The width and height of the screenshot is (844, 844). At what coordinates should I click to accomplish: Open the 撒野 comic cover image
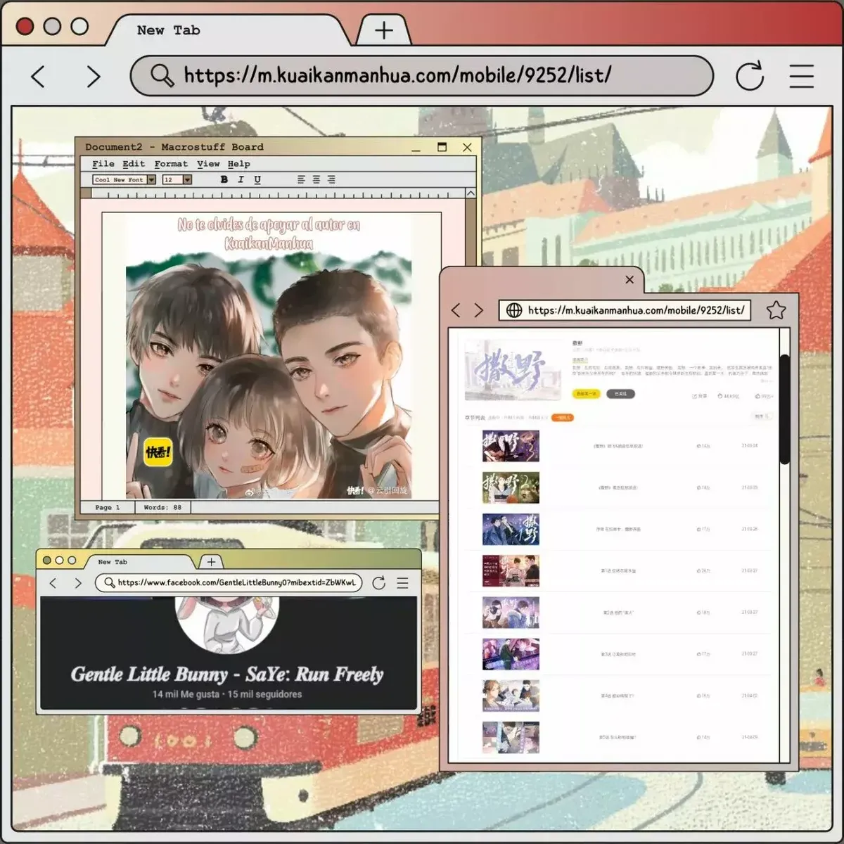(513, 369)
